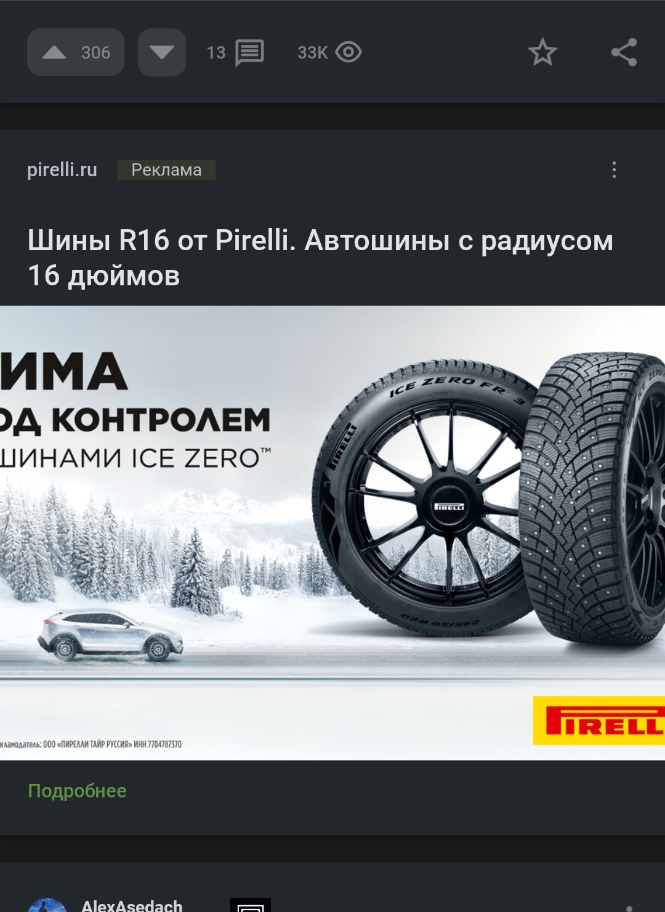Click the 306 rating count
This screenshot has width=665, height=912.
coord(96,52)
